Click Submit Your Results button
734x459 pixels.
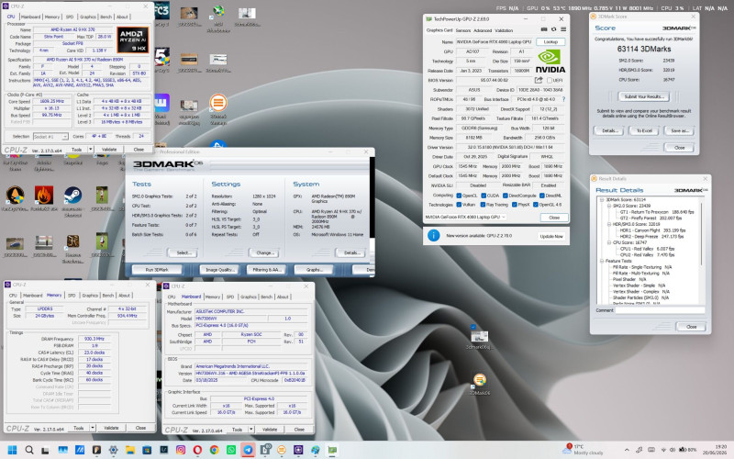pyautogui.click(x=644, y=96)
